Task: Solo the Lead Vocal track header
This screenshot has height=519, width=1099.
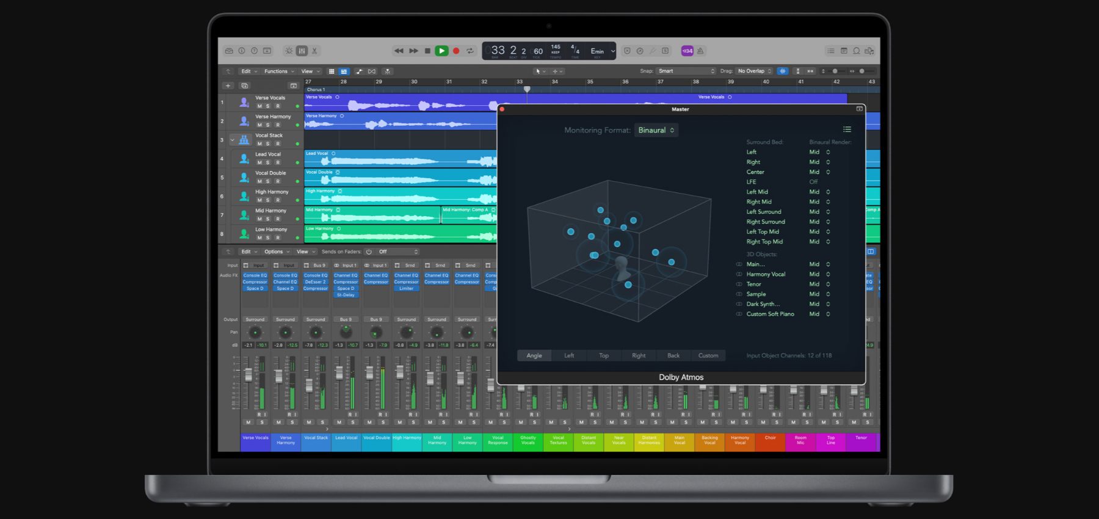Action: point(268,162)
